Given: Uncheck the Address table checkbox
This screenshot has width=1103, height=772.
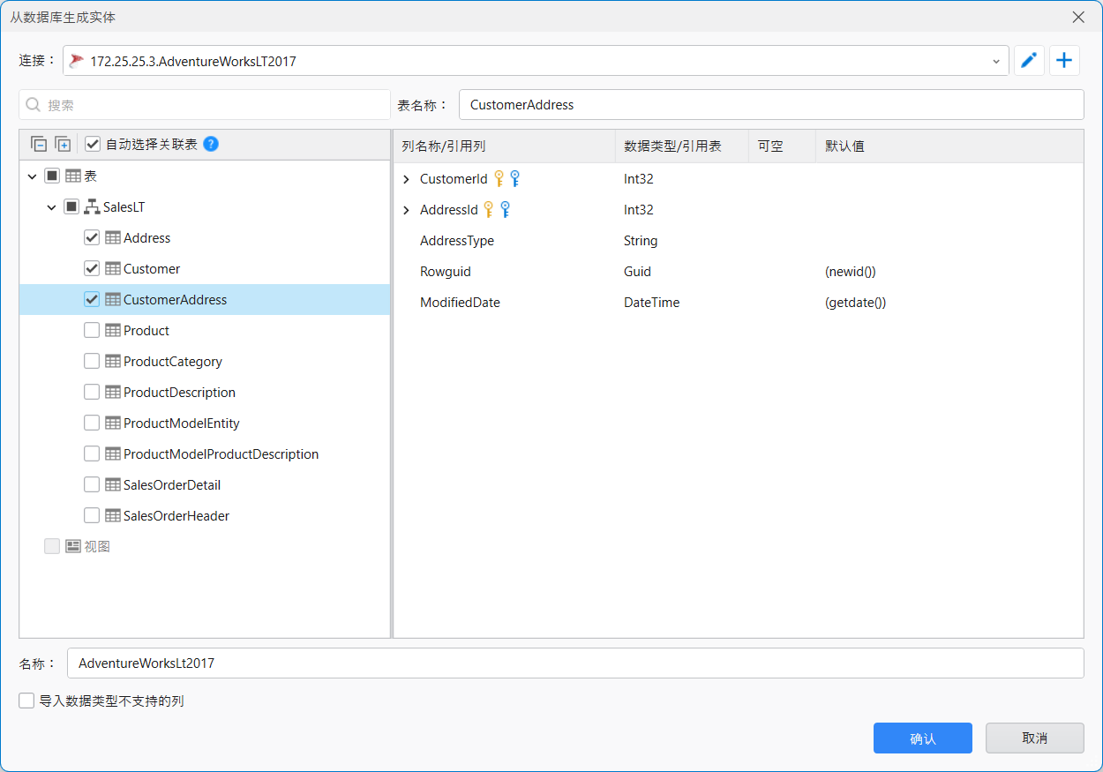Looking at the screenshot, I should [x=92, y=238].
